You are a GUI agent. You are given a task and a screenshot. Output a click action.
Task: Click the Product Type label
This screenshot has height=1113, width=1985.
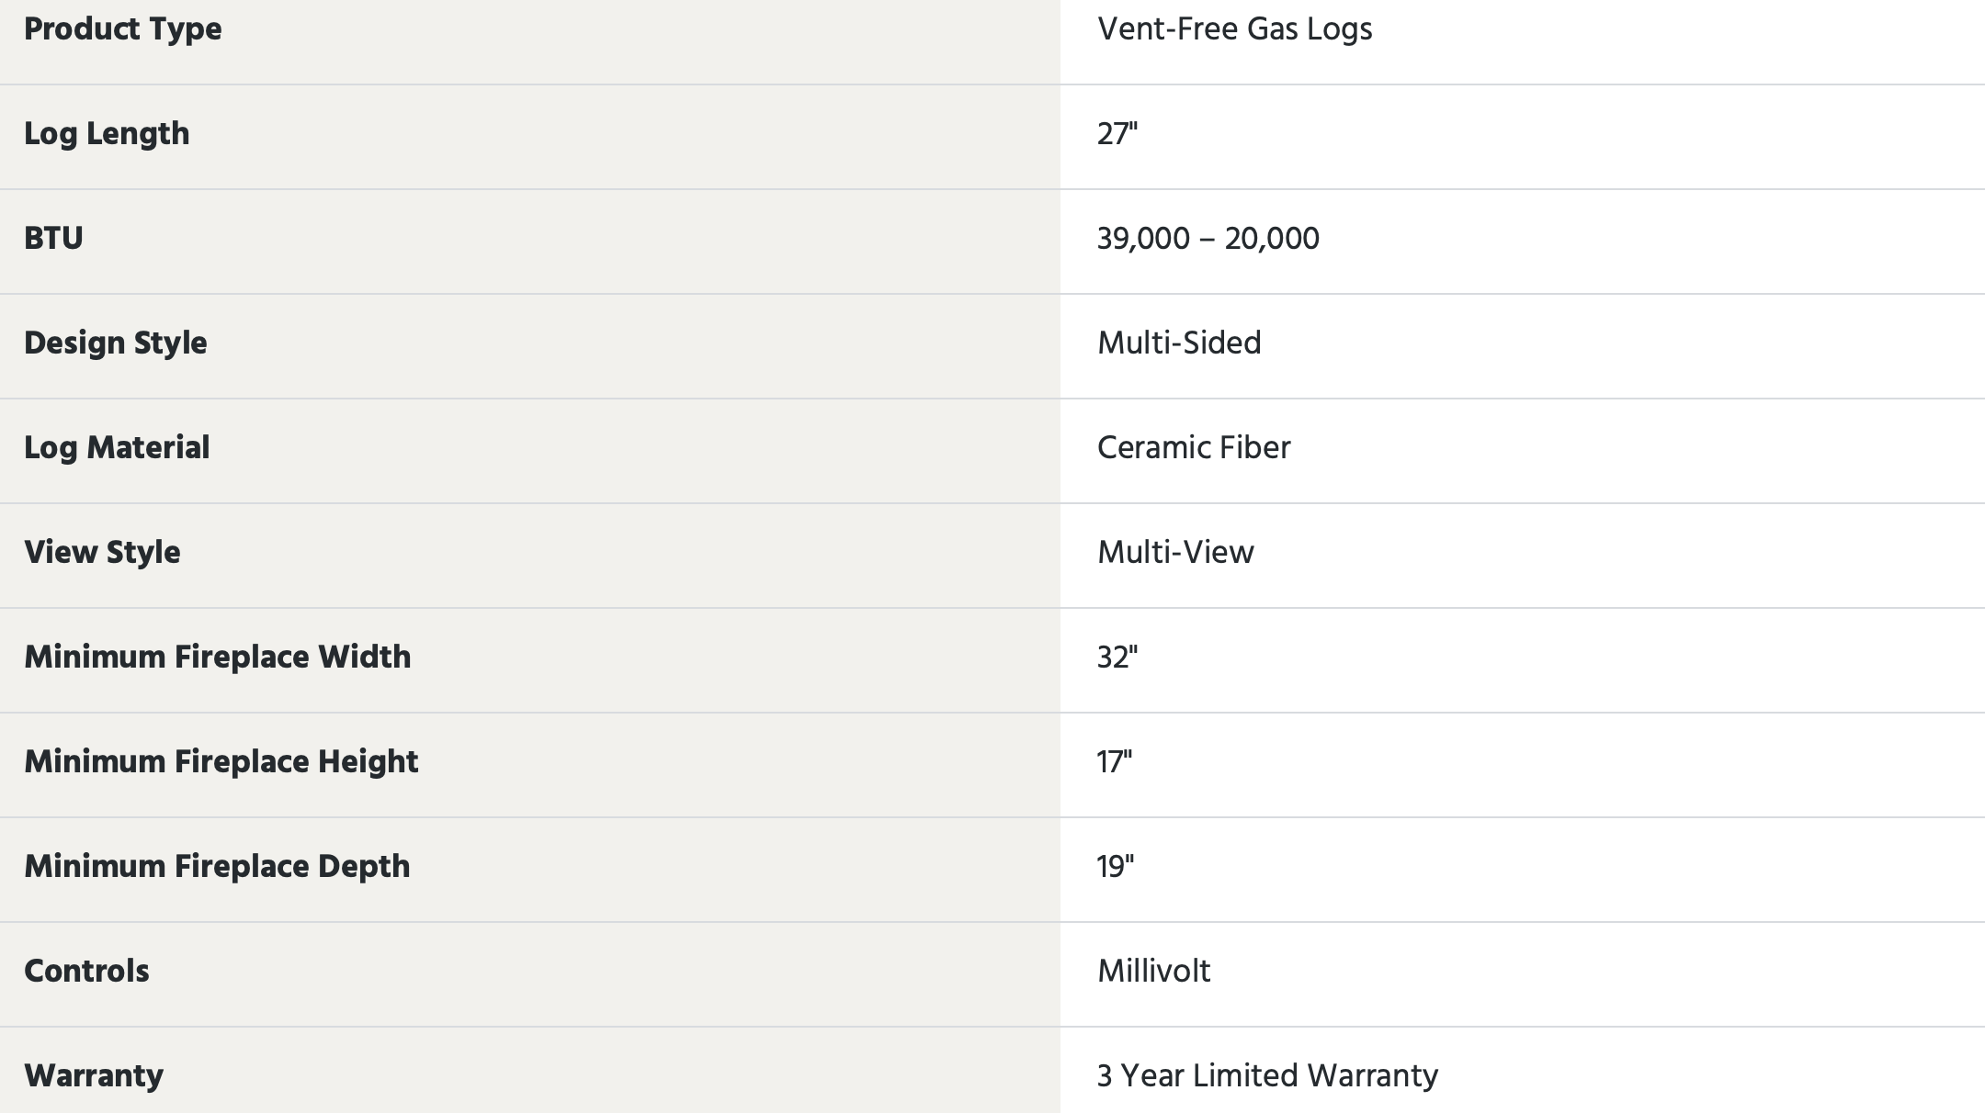pos(122,29)
